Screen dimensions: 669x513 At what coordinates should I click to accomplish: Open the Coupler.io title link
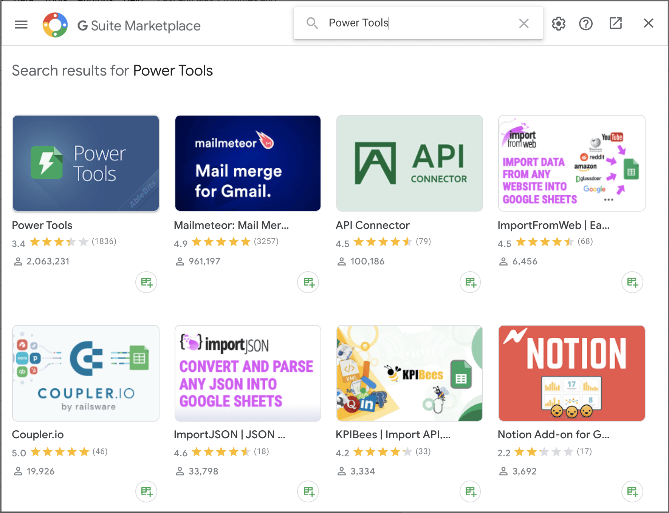point(38,434)
